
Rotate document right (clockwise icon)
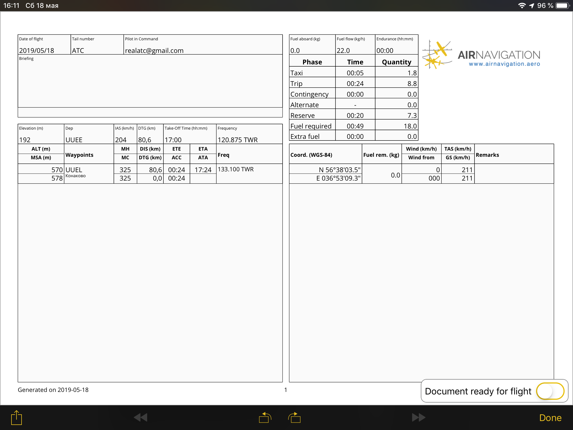point(294,417)
